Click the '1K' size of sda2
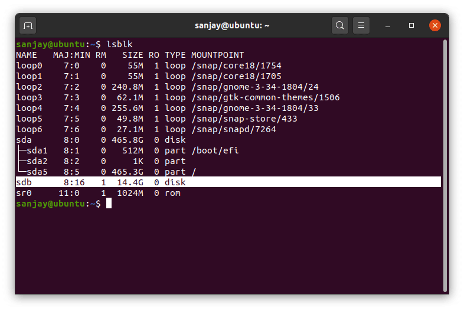The width and height of the screenshot is (464, 311). pyautogui.click(x=138, y=161)
